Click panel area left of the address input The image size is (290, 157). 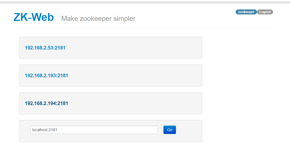click(x=25, y=130)
